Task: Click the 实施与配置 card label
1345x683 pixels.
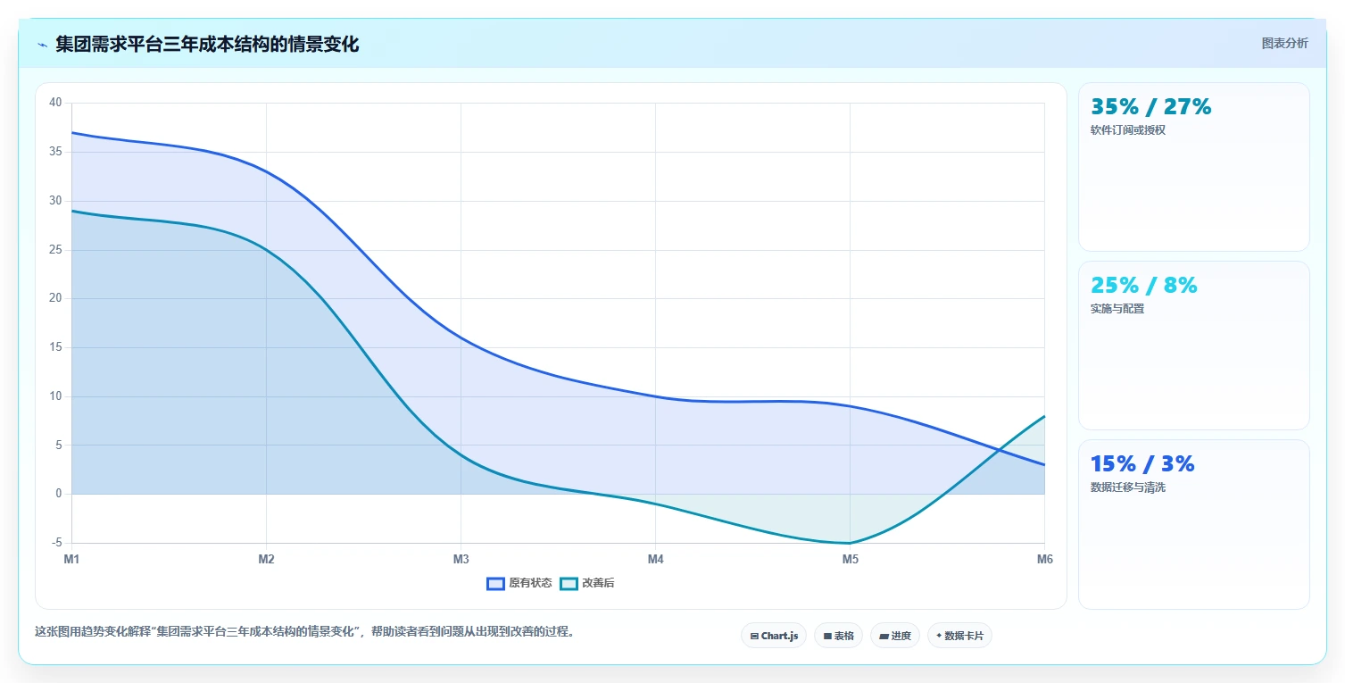Action: (1117, 309)
